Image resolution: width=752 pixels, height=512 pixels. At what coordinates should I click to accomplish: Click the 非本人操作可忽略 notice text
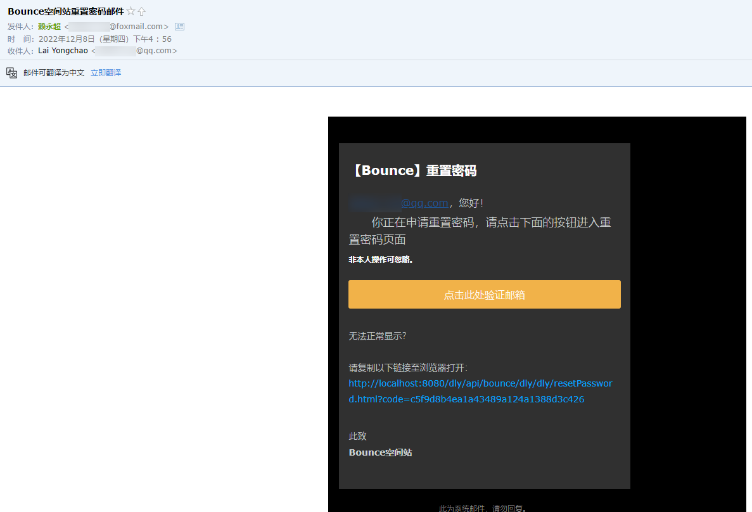click(x=381, y=260)
